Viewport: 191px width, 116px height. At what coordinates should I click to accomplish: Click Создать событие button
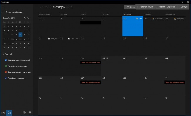click(12, 12)
